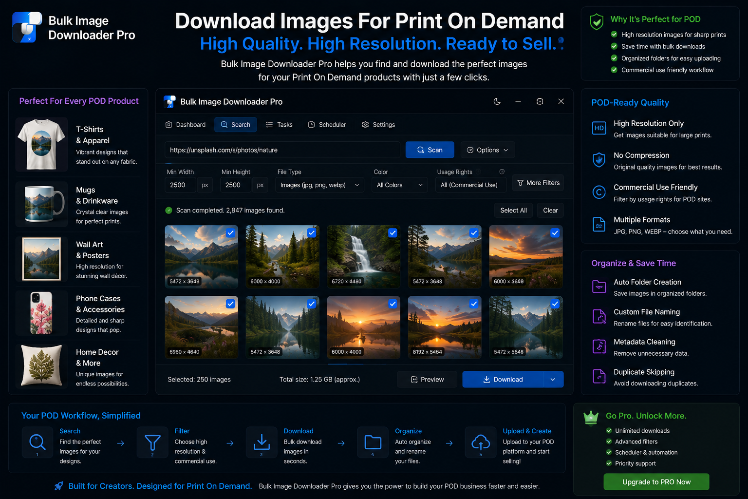
Task: Click the Scan button
Action: 430,150
